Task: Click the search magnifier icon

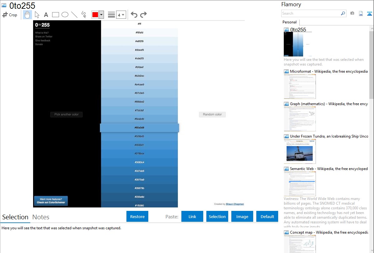Action: coord(343,13)
